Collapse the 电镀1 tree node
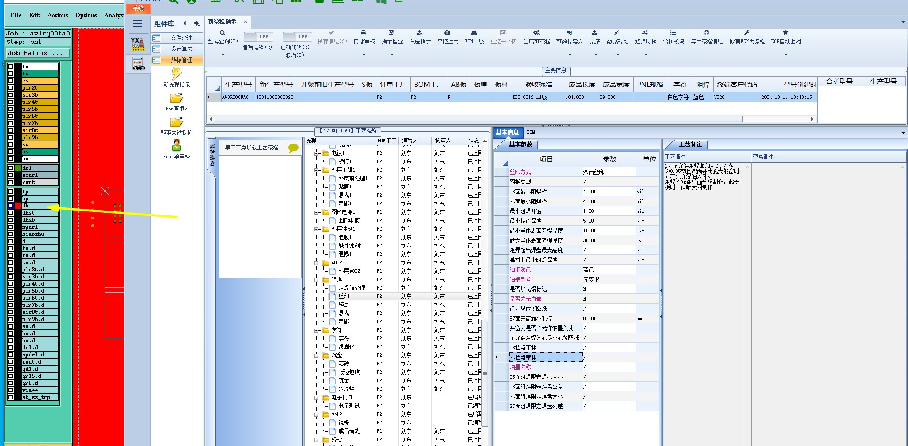This screenshot has height=446, width=908. pyautogui.click(x=317, y=153)
